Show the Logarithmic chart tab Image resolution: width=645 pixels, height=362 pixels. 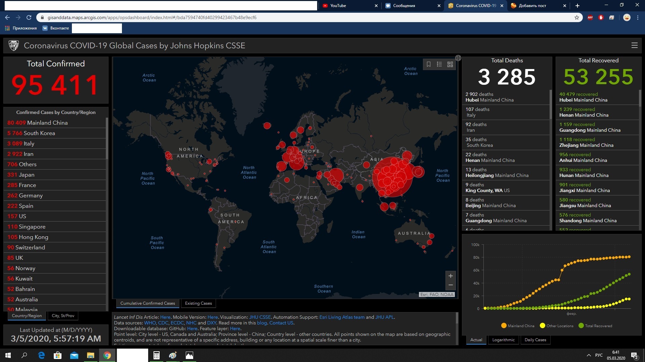click(503, 340)
